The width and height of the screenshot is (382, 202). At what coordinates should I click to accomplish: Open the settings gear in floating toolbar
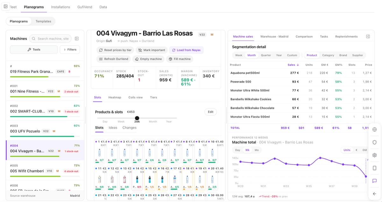[x=375, y=155]
